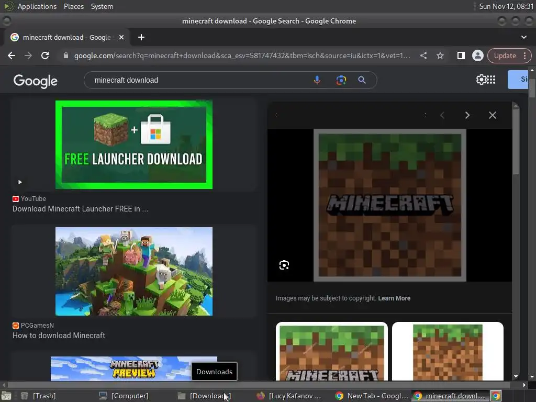Start voice search with microphone icon
536x402 pixels.
pos(317,80)
